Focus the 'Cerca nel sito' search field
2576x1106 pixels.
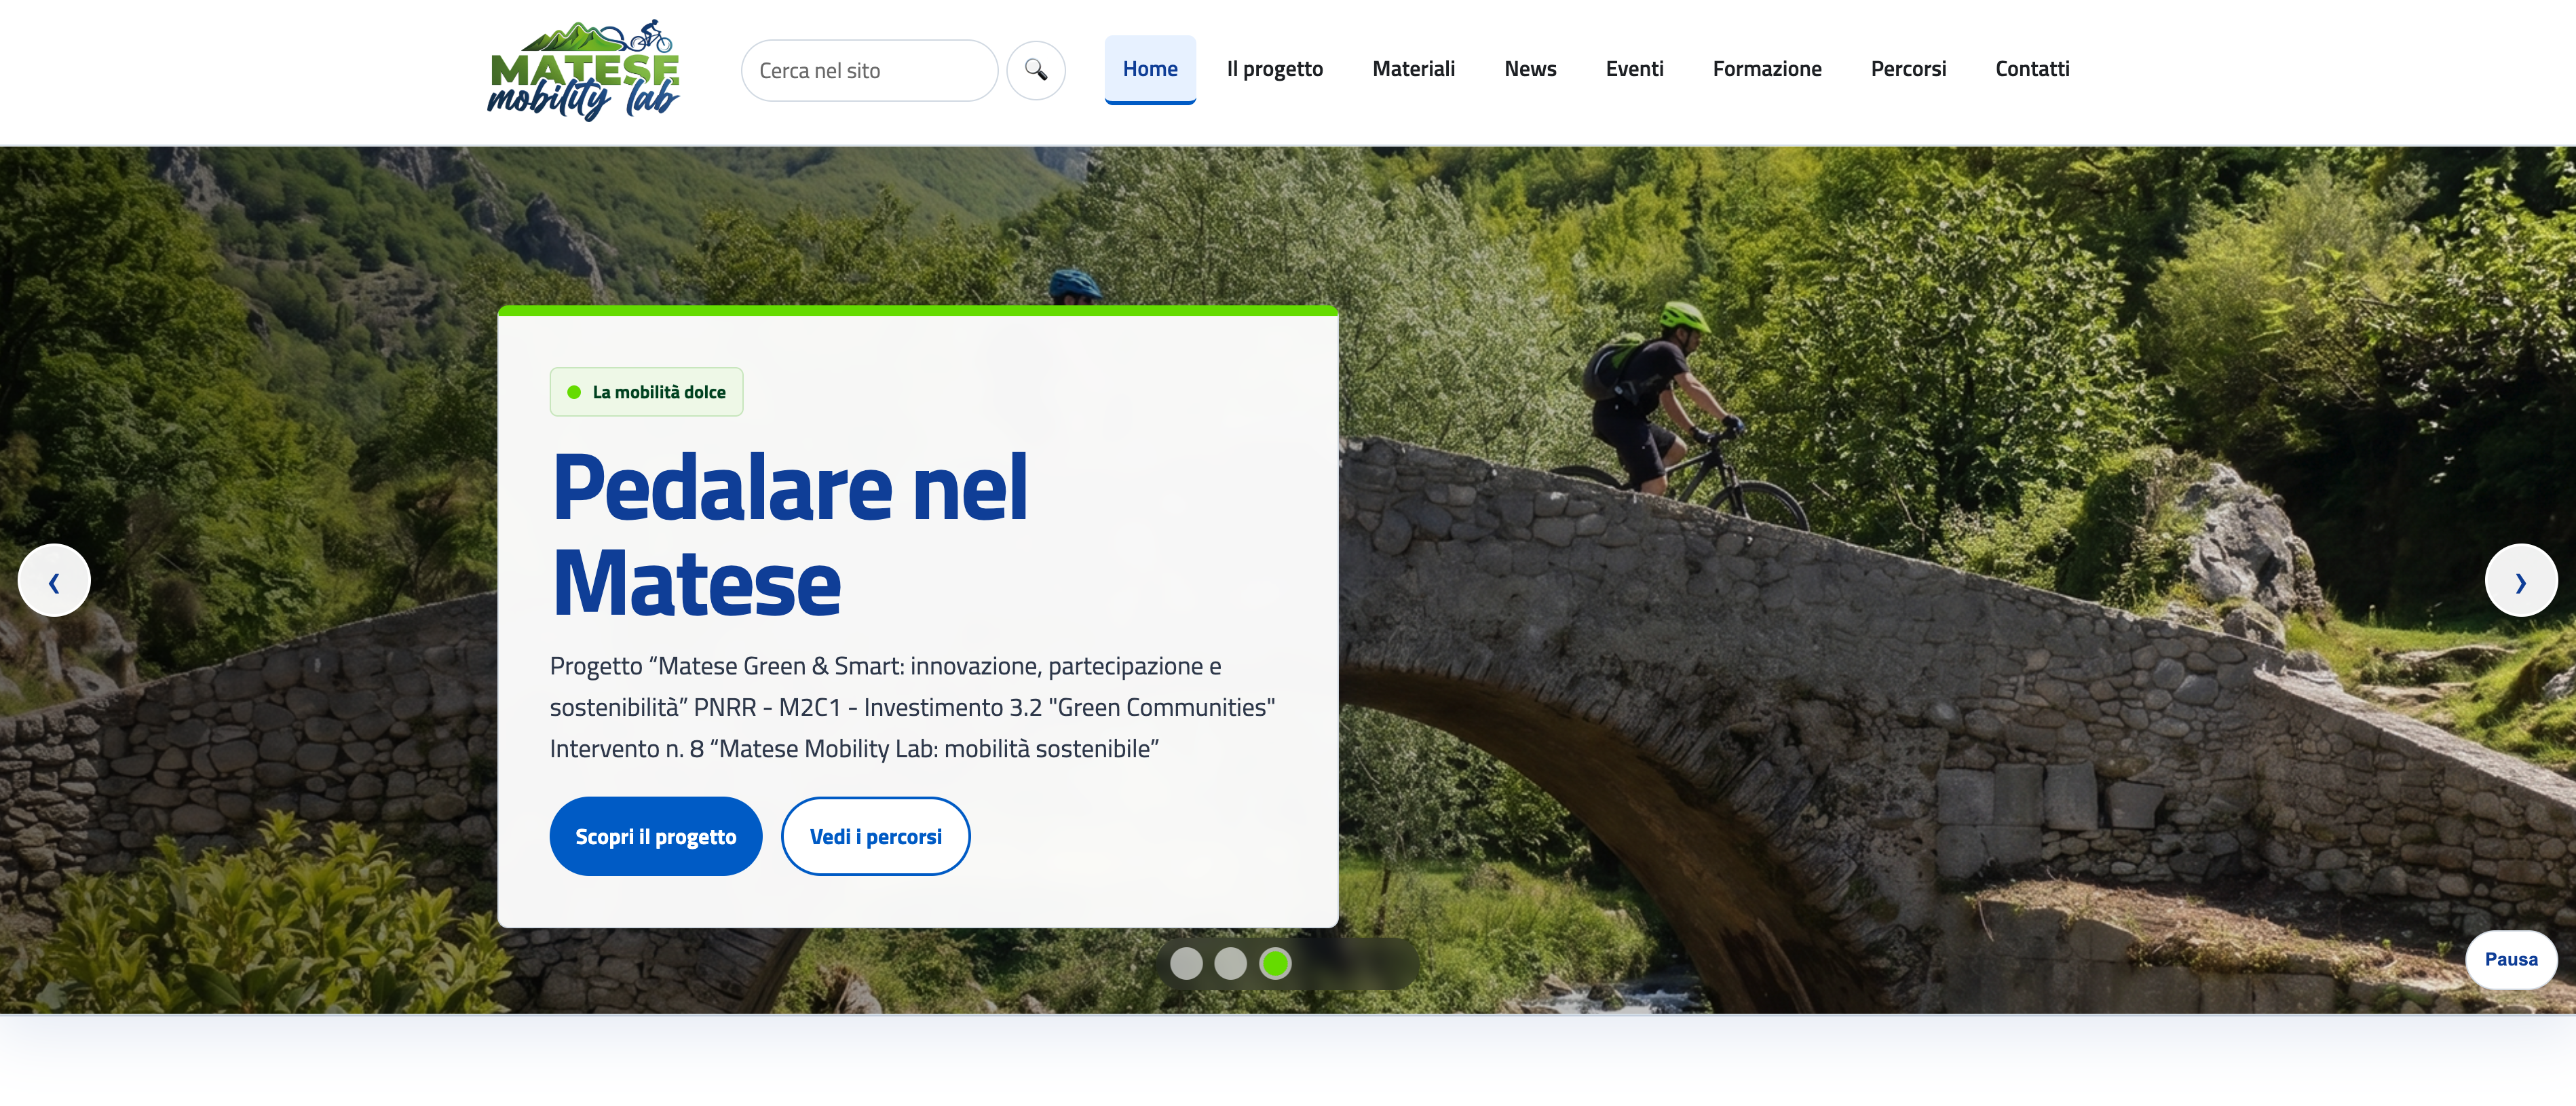click(869, 70)
